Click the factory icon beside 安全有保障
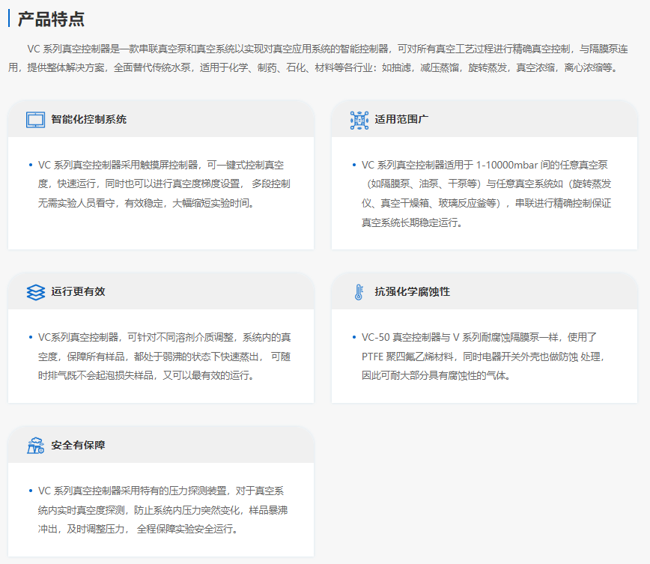This screenshot has height=564, width=650. coord(35,446)
